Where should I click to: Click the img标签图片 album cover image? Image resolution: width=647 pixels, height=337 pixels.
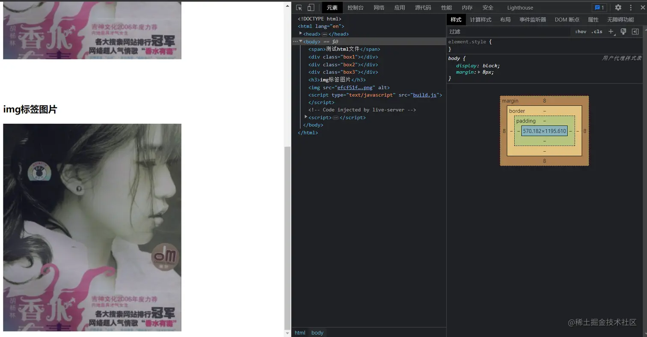point(92,228)
